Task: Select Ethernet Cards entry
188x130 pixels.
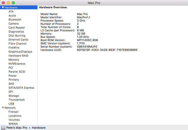Action: (18, 40)
